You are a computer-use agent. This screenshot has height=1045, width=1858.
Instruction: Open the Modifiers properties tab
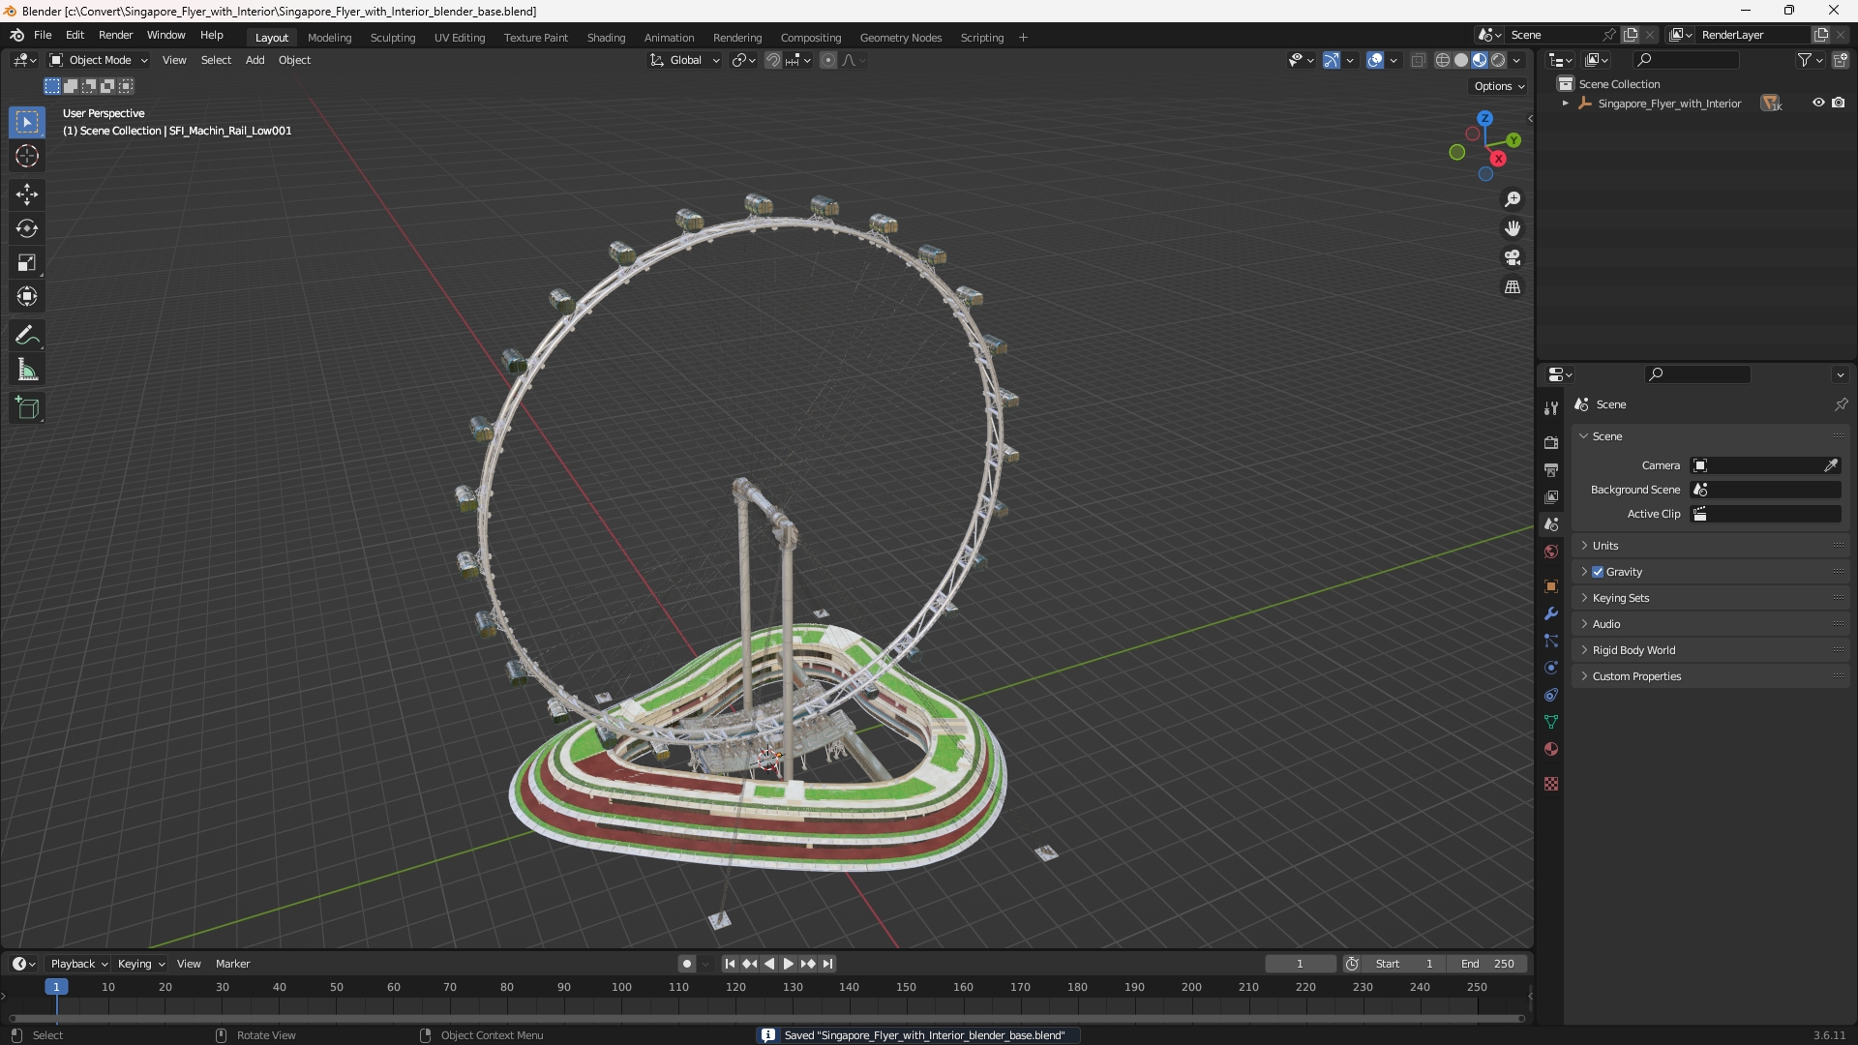(x=1551, y=613)
